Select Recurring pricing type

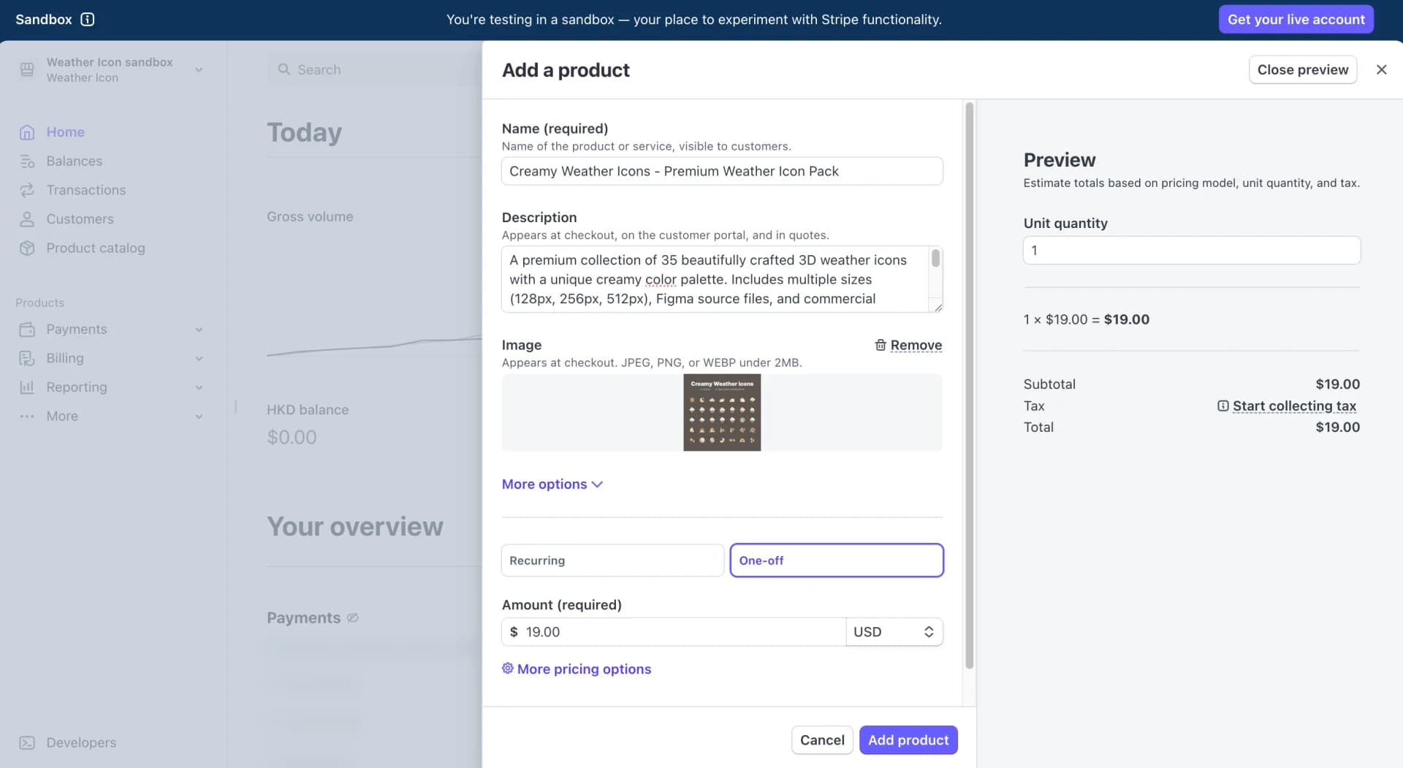point(612,560)
